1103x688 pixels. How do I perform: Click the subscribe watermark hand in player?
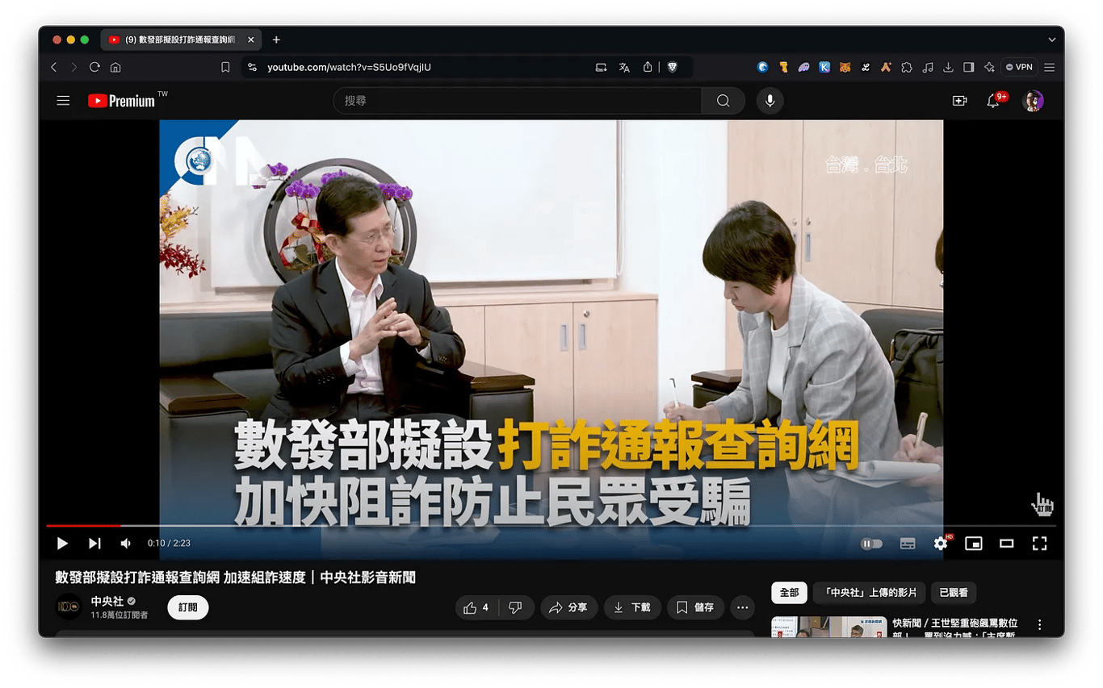pyautogui.click(x=1042, y=505)
